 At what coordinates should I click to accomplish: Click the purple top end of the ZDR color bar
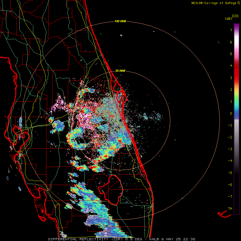click(x=236, y=26)
